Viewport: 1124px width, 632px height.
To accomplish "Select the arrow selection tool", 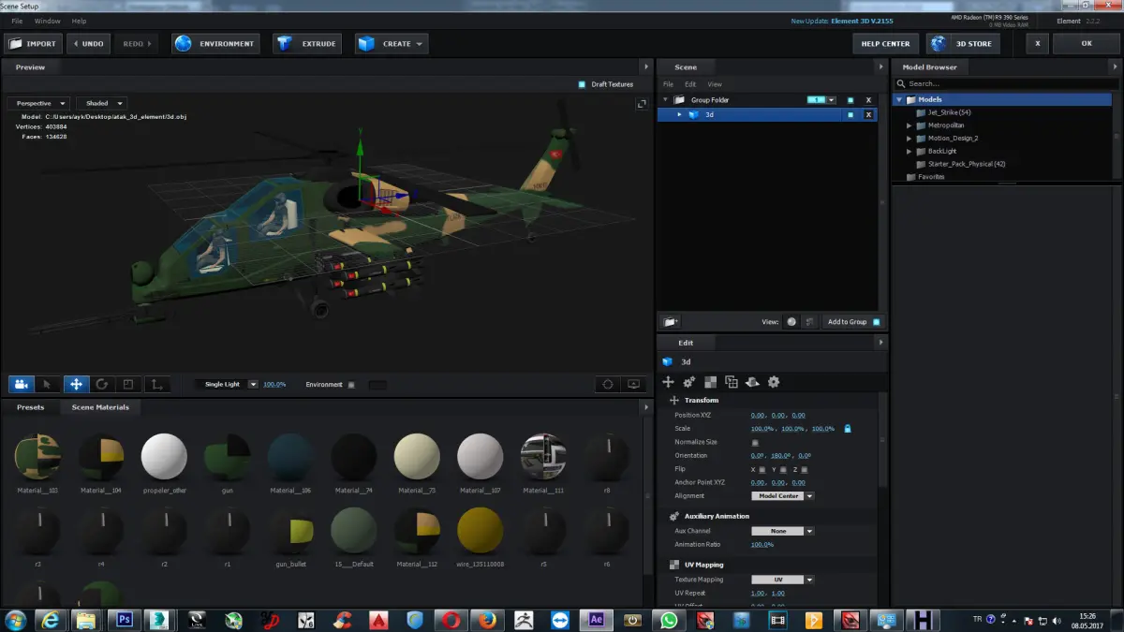I will (x=48, y=384).
